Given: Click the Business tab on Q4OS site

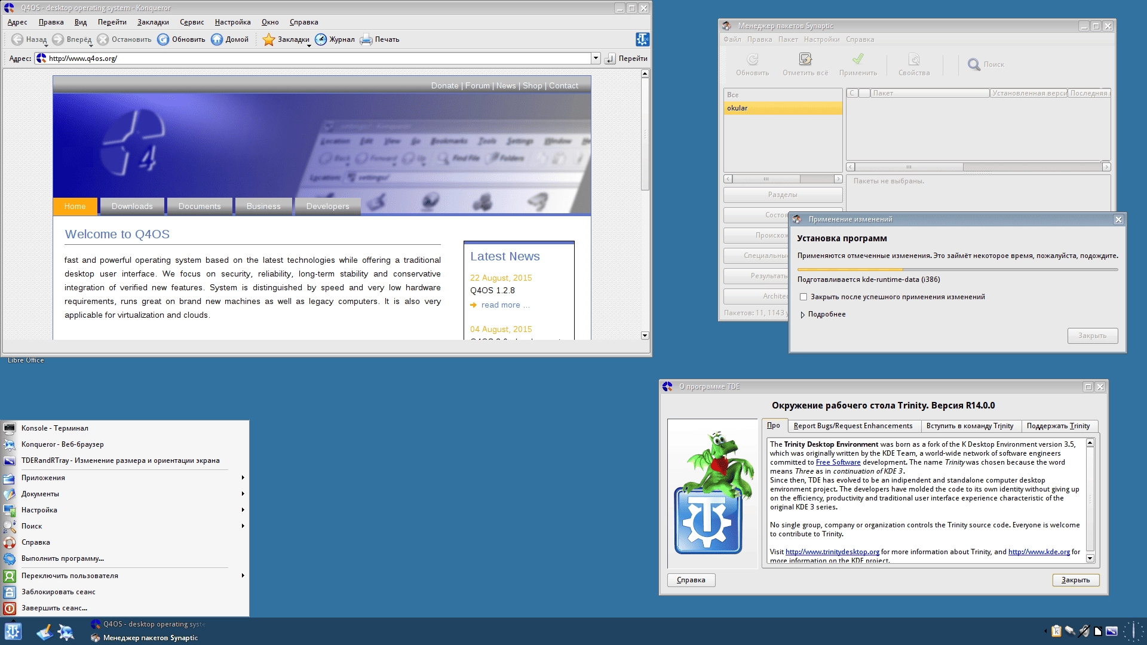Looking at the screenshot, I should pos(263,206).
